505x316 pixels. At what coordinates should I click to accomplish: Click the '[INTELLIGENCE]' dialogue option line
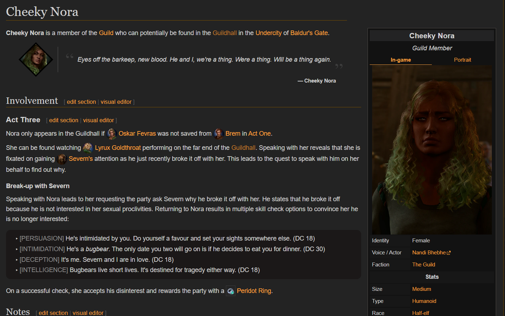[140, 270]
